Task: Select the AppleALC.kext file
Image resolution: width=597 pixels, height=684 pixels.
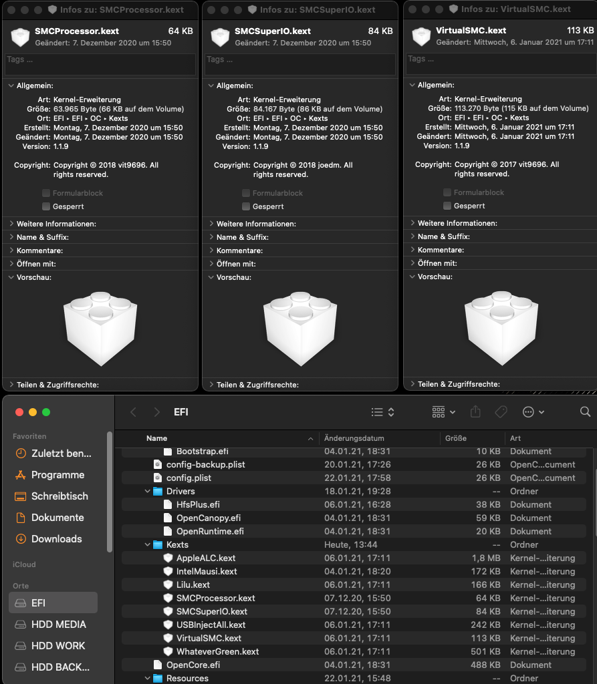Action: pyautogui.click(x=354, y=558)
